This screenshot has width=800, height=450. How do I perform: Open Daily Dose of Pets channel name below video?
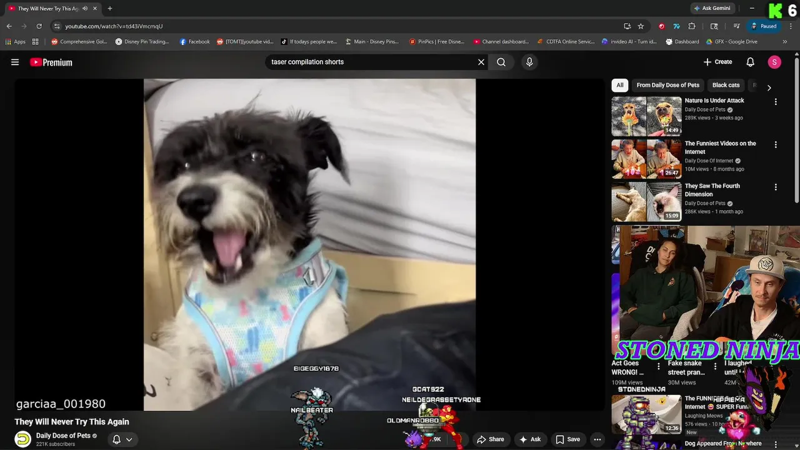pos(63,436)
